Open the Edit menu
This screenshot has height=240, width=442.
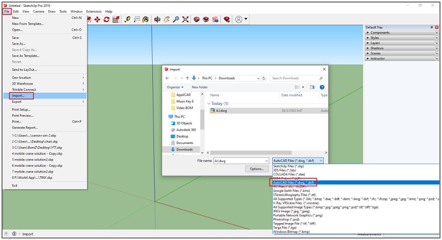click(16, 11)
